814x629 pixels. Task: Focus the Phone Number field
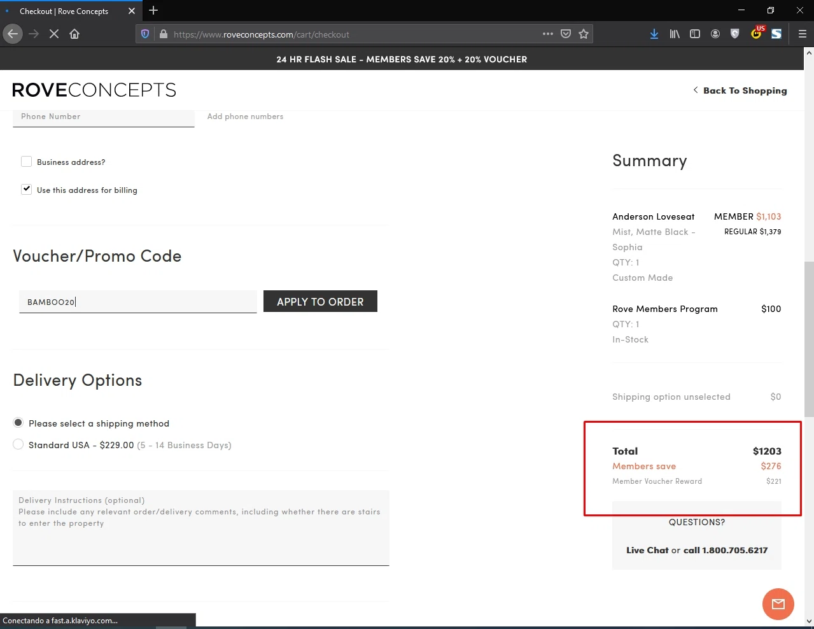click(x=103, y=118)
